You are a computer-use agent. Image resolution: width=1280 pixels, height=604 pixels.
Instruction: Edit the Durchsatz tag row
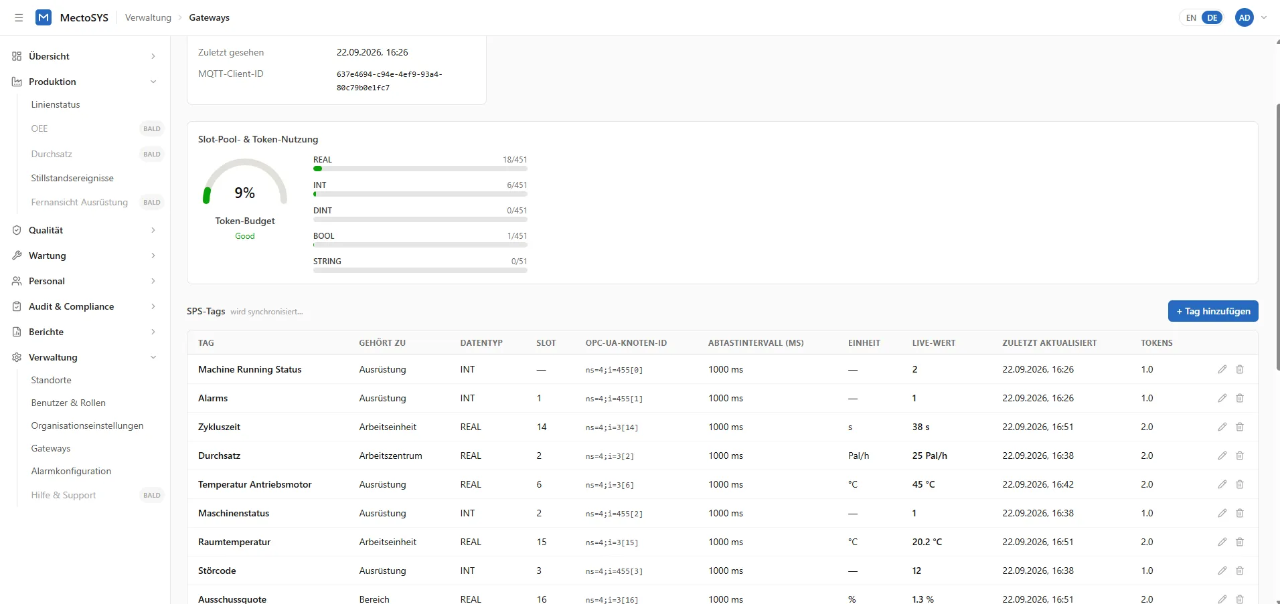pos(1222,456)
